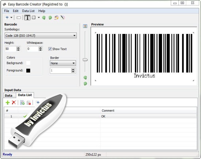Click the rotate clockwise green icon in toolbar
Viewport: 201px width, 159px height.
tap(50, 18)
